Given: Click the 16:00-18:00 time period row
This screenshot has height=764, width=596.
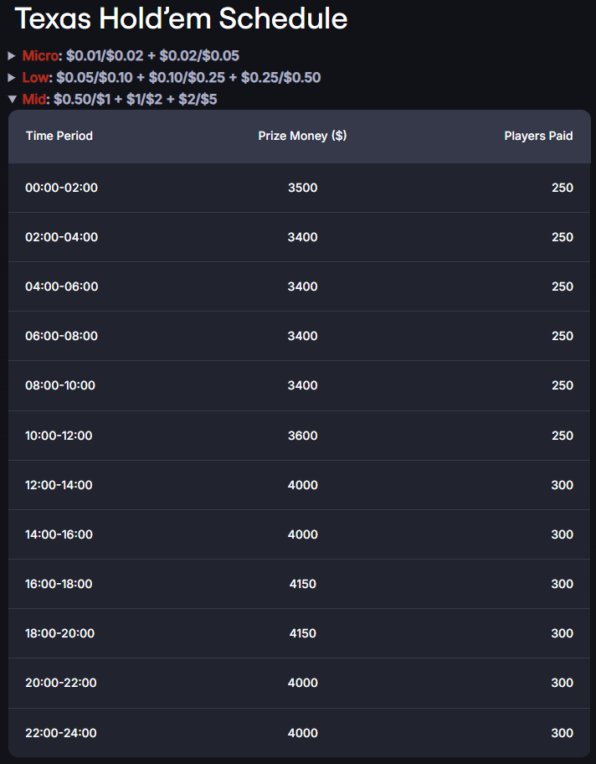Looking at the screenshot, I should [299, 584].
